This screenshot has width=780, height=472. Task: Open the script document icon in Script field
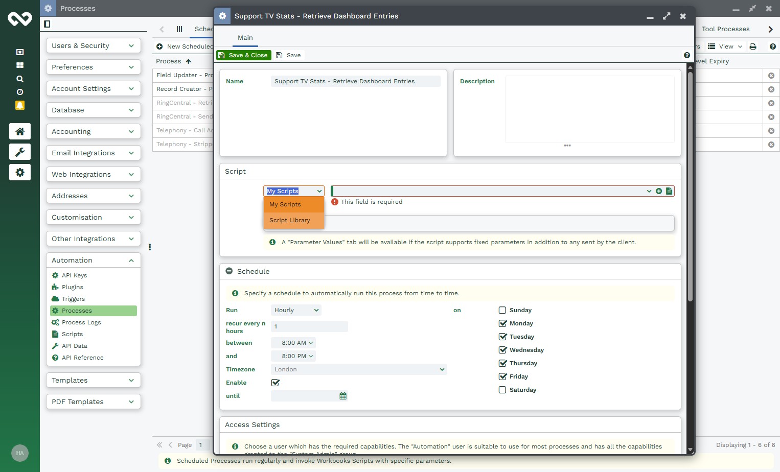pyautogui.click(x=669, y=191)
